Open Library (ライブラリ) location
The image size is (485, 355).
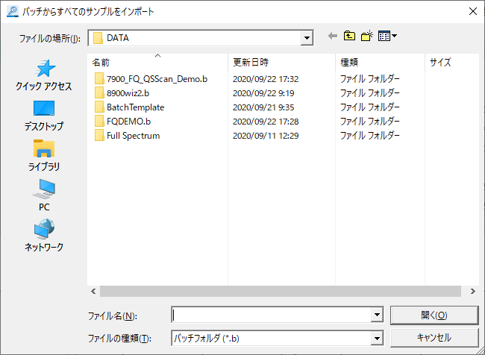(x=44, y=156)
